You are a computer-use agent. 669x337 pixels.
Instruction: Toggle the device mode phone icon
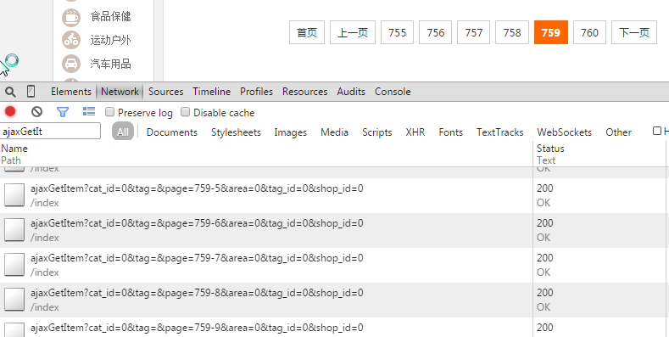(31, 92)
